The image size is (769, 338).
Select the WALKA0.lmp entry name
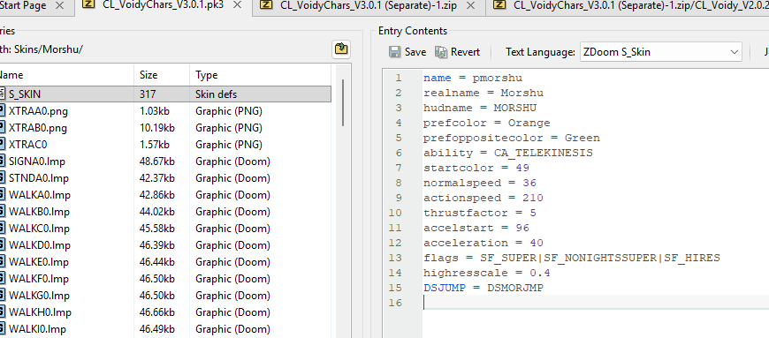40,194
